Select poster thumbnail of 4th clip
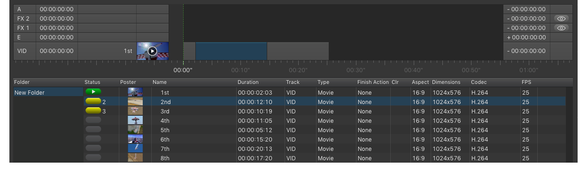Image resolution: width=587 pixels, height=172 pixels. coord(135,120)
